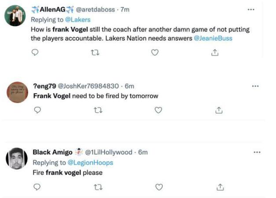276x198 pixels.
Task: Reply to Black Amigo's tweet
Action: pyautogui.click(x=37, y=187)
